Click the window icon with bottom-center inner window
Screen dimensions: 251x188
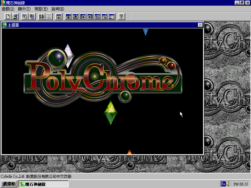[x=97, y=17]
